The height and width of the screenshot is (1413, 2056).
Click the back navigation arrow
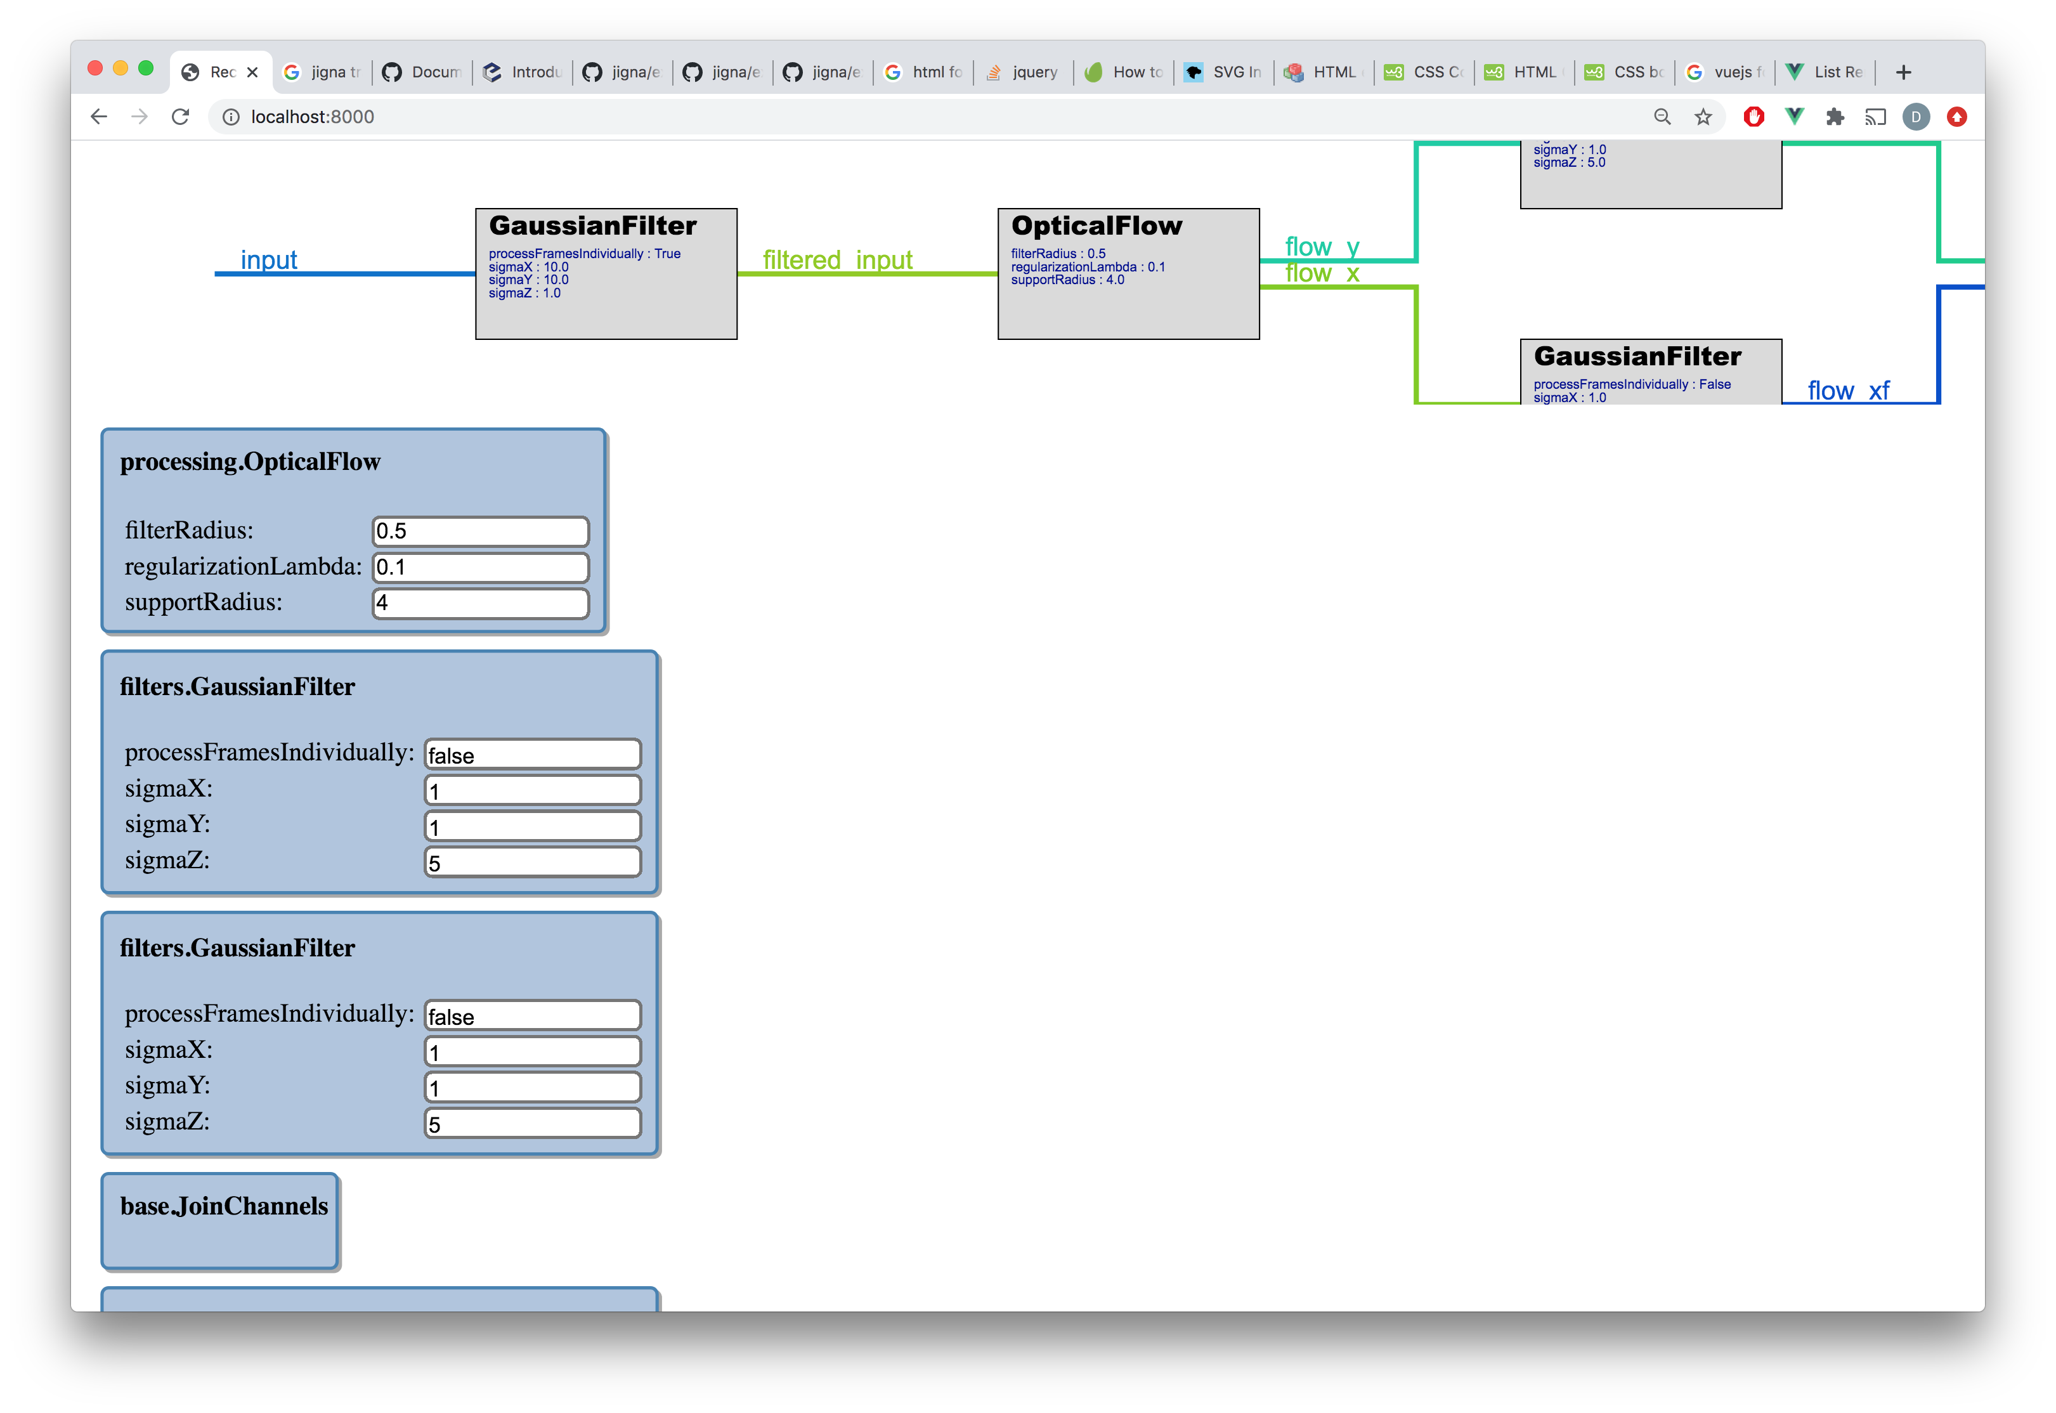coord(99,117)
